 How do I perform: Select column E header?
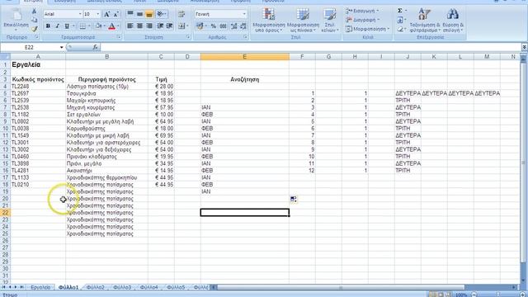pyautogui.click(x=245, y=57)
